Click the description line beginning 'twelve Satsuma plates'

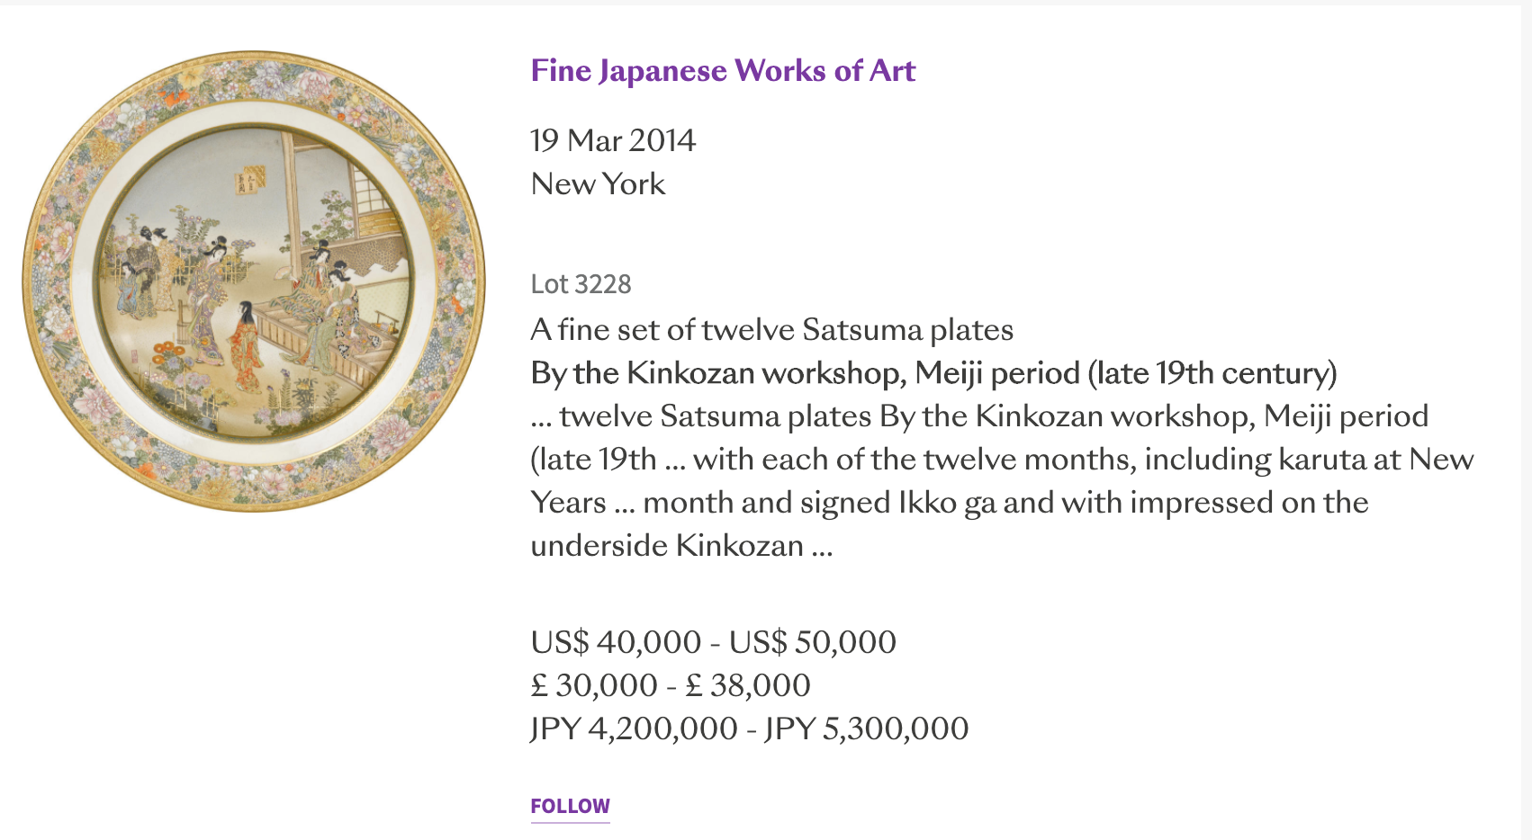tap(990, 416)
